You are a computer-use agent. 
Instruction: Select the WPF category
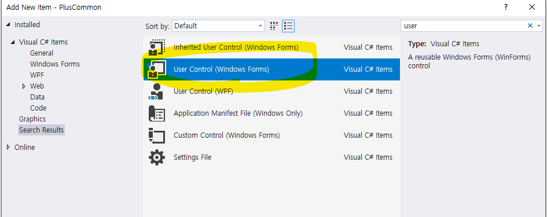[37, 75]
